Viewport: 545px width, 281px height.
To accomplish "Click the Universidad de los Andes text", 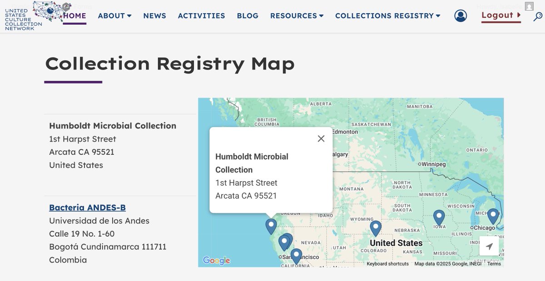I will coord(99,221).
